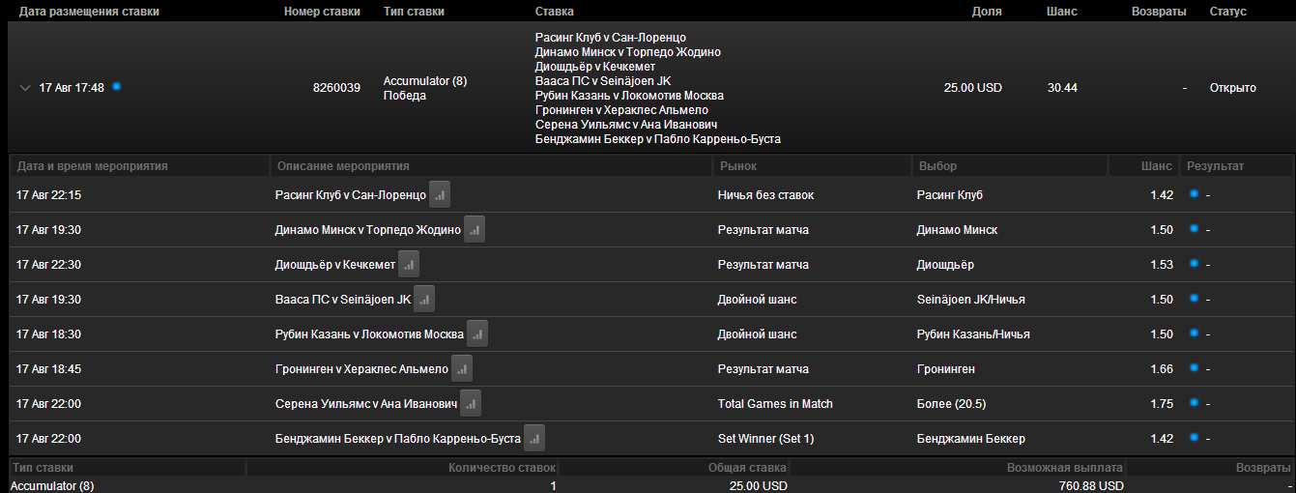Open Вааса ПС v Seinäjoen JK event in details table

coord(342,300)
